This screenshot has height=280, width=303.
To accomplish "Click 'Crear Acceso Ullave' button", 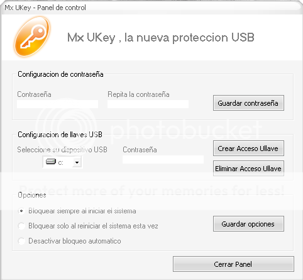I will coord(248,148).
